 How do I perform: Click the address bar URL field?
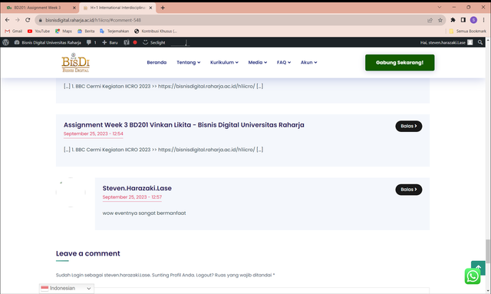tap(231, 20)
